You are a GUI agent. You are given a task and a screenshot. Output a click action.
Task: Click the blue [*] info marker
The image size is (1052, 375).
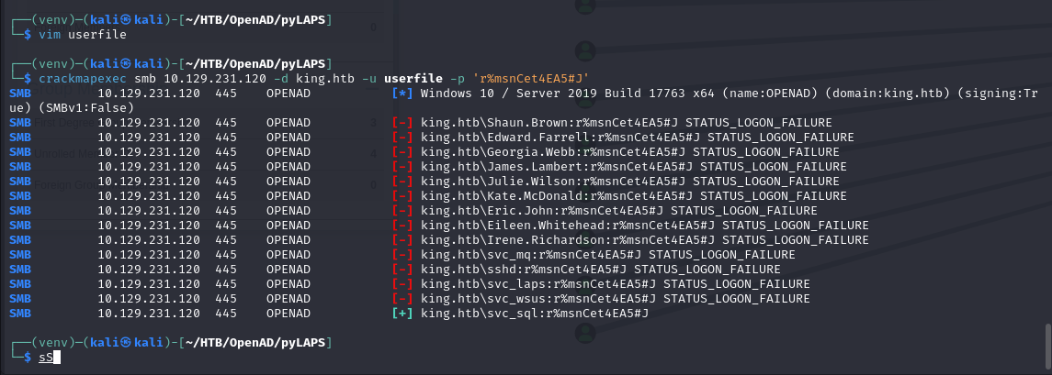click(x=402, y=94)
